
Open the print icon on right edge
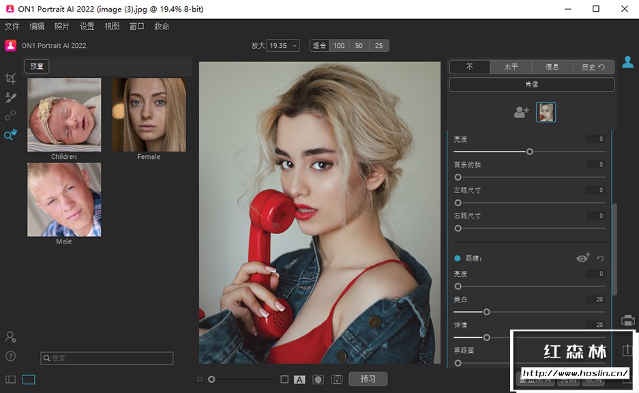pos(627,320)
